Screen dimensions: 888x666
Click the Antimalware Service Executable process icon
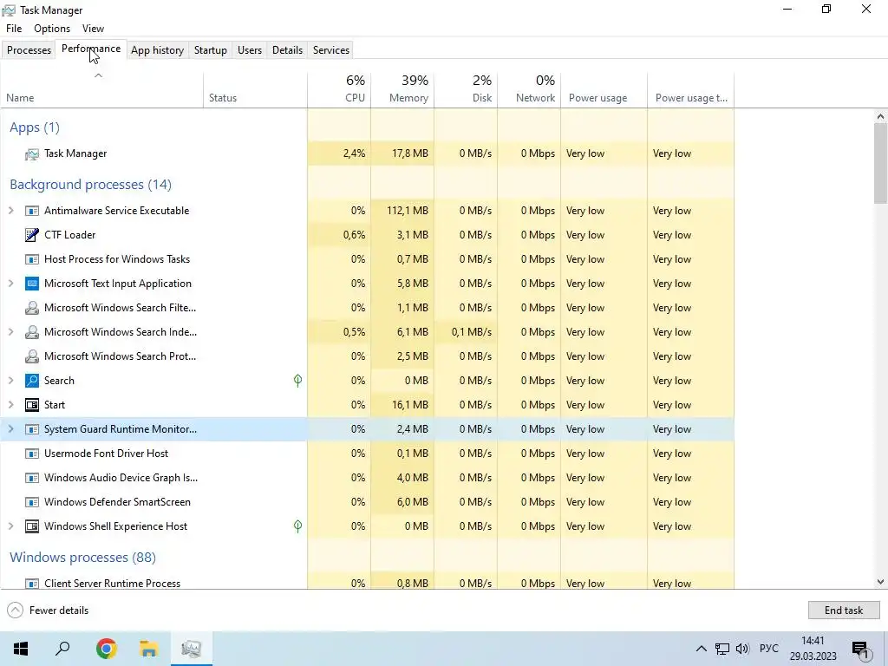tap(32, 211)
